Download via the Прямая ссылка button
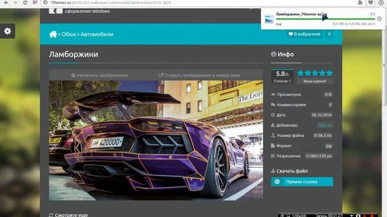 tap(302, 181)
